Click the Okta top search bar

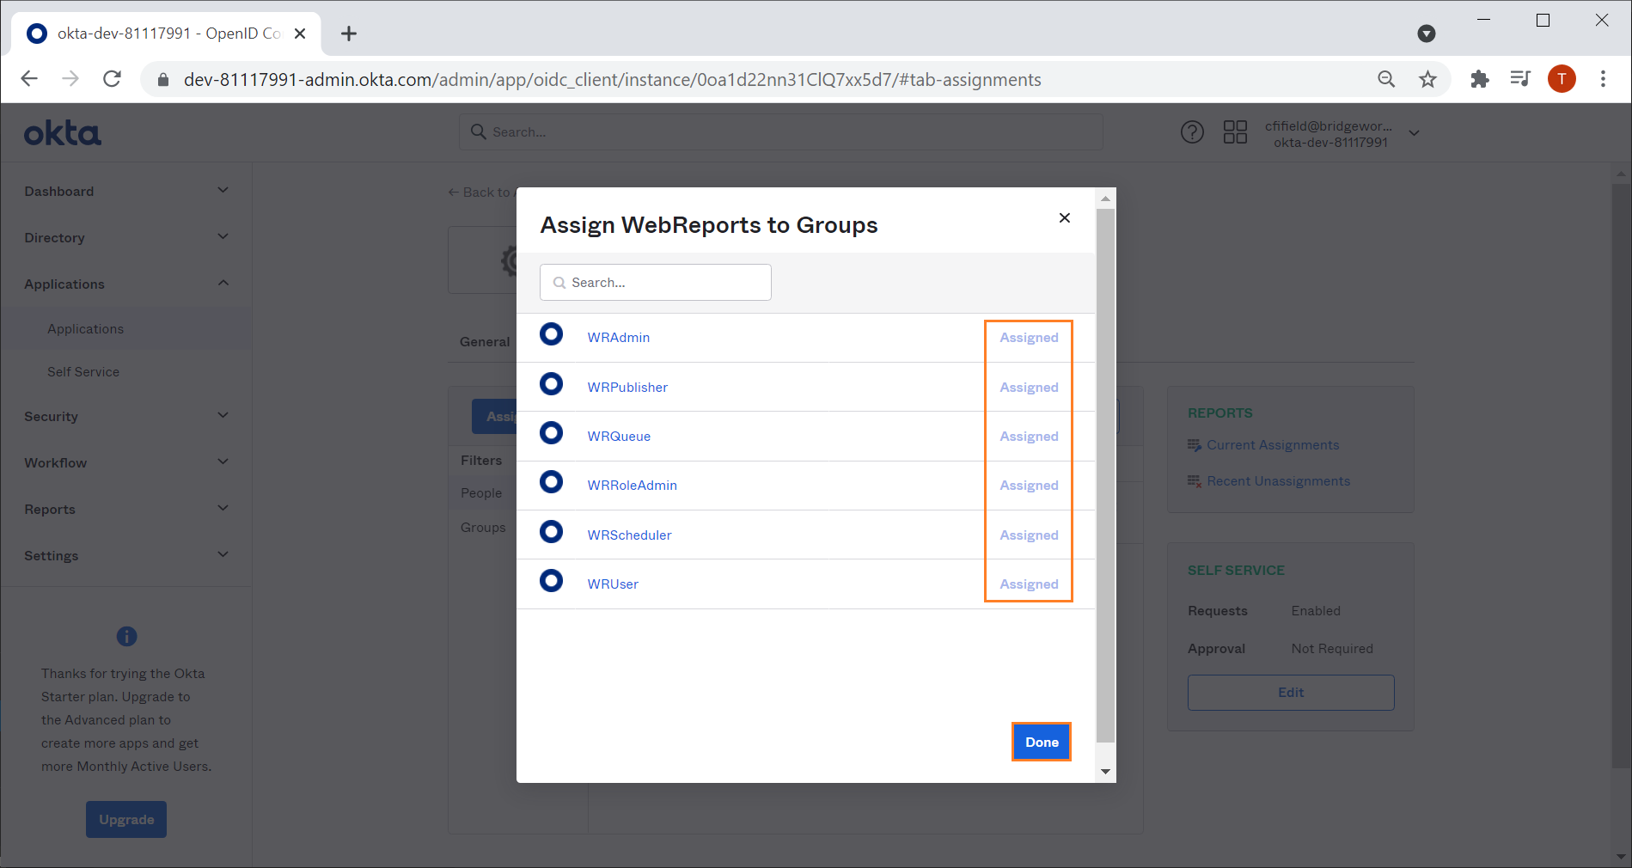[780, 132]
